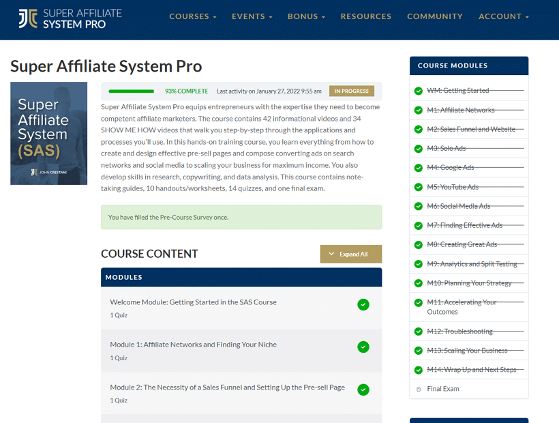
Task: Click the '93% COMPLETE' progress label
Action: click(x=187, y=91)
